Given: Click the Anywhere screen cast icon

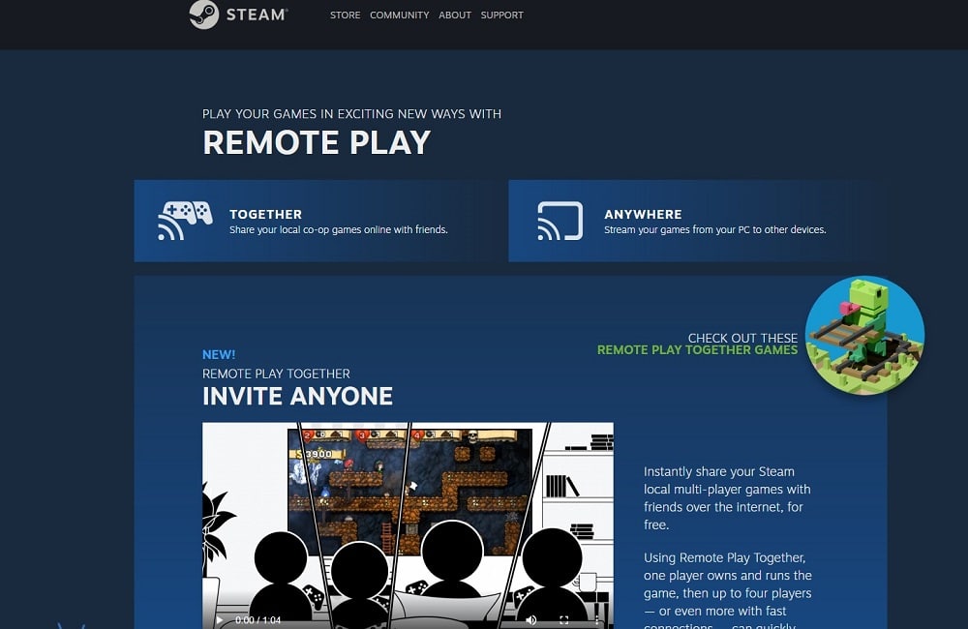Looking at the screenshot, I should click(x=560, y=221).
